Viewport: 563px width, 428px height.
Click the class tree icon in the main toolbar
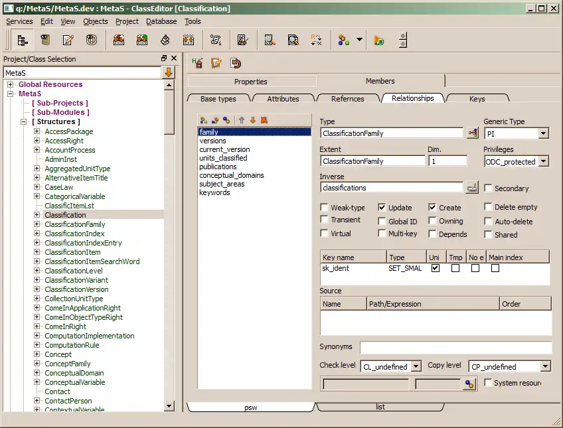[x=23, y=40]
